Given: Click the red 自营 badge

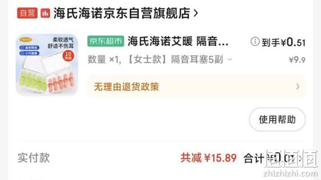Looking at the screenshot, I should pyautogui.click(x=27, y=13).
